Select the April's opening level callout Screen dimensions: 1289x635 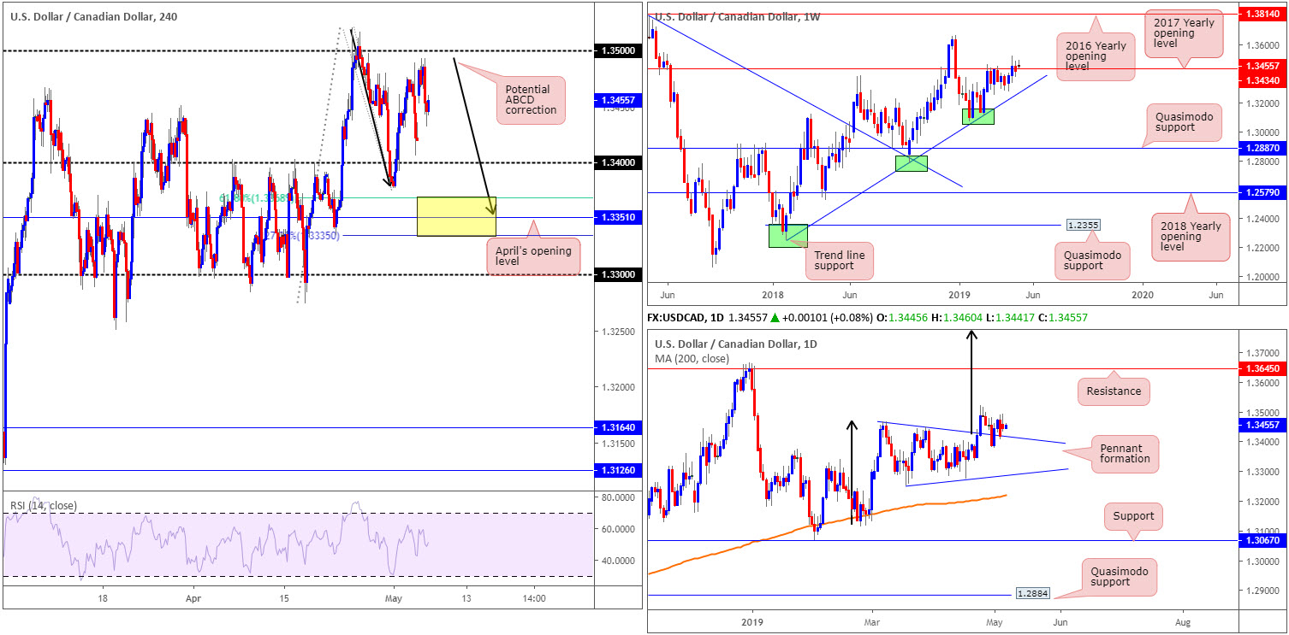tap(534, 257)
